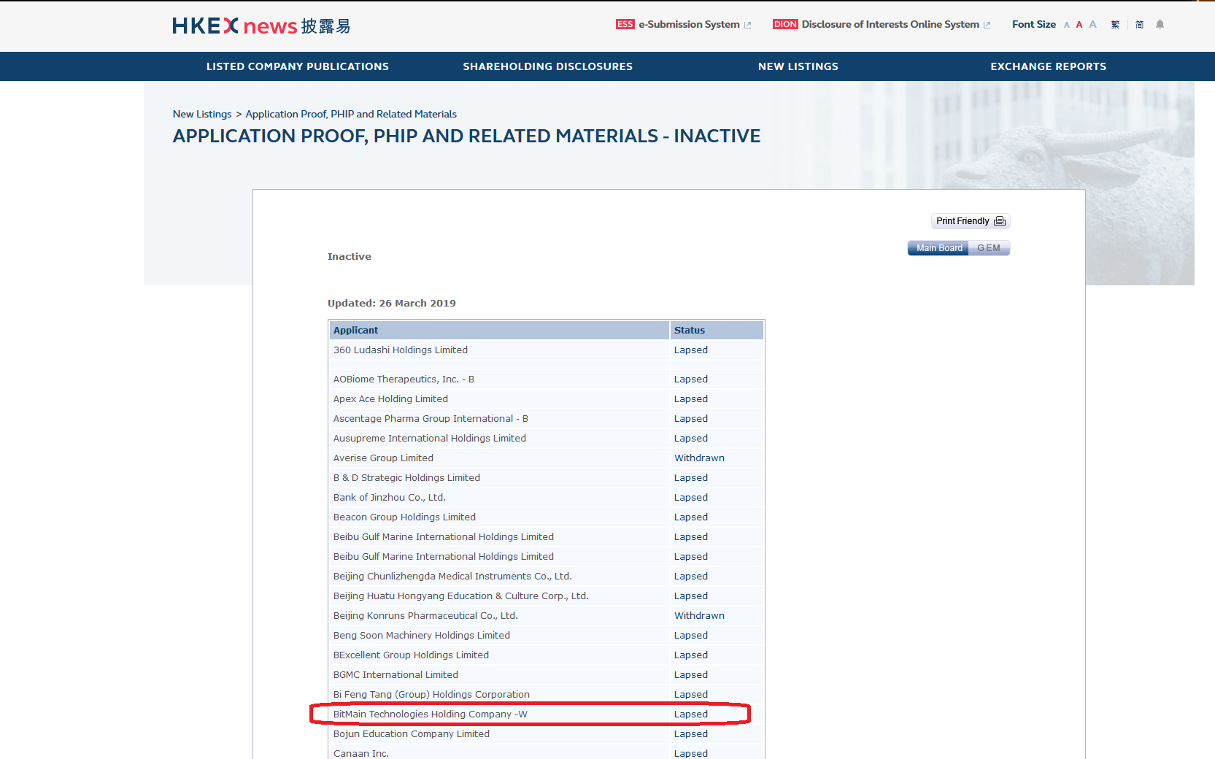Select Bojun Education Company Limited
Image resolution: width=1215 pixels, height=759 pixels.
pos(412,734)
